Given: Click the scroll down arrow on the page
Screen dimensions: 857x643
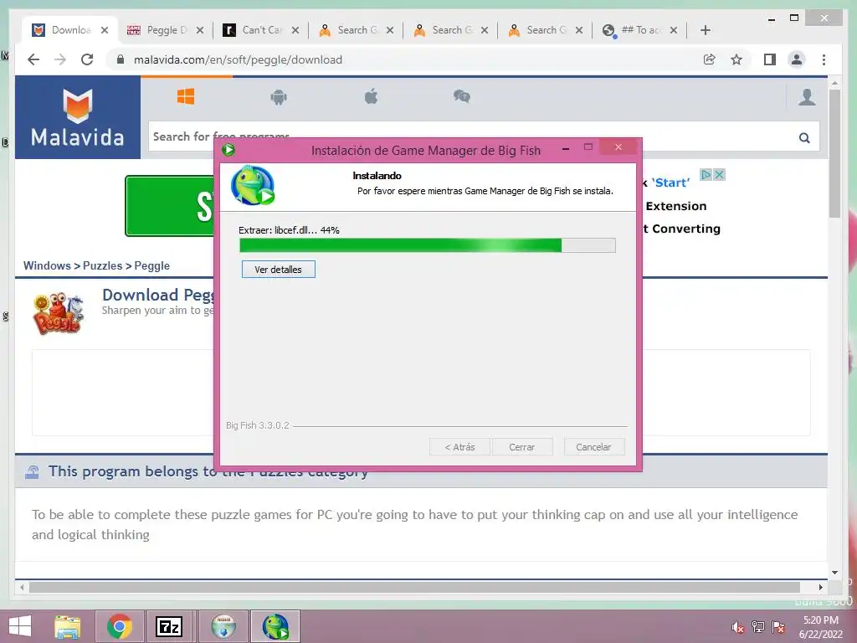Looking at the screenshot, I should pos(834,573).
